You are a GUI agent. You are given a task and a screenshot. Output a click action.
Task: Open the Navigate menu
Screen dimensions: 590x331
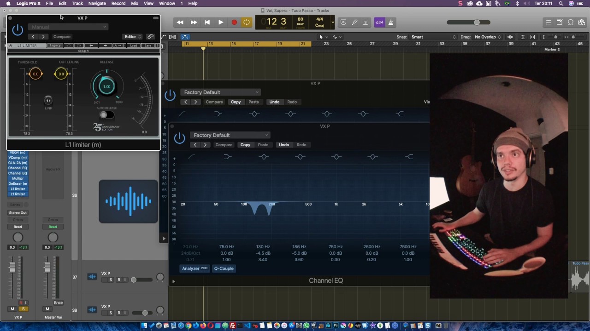tap(97, 3)
